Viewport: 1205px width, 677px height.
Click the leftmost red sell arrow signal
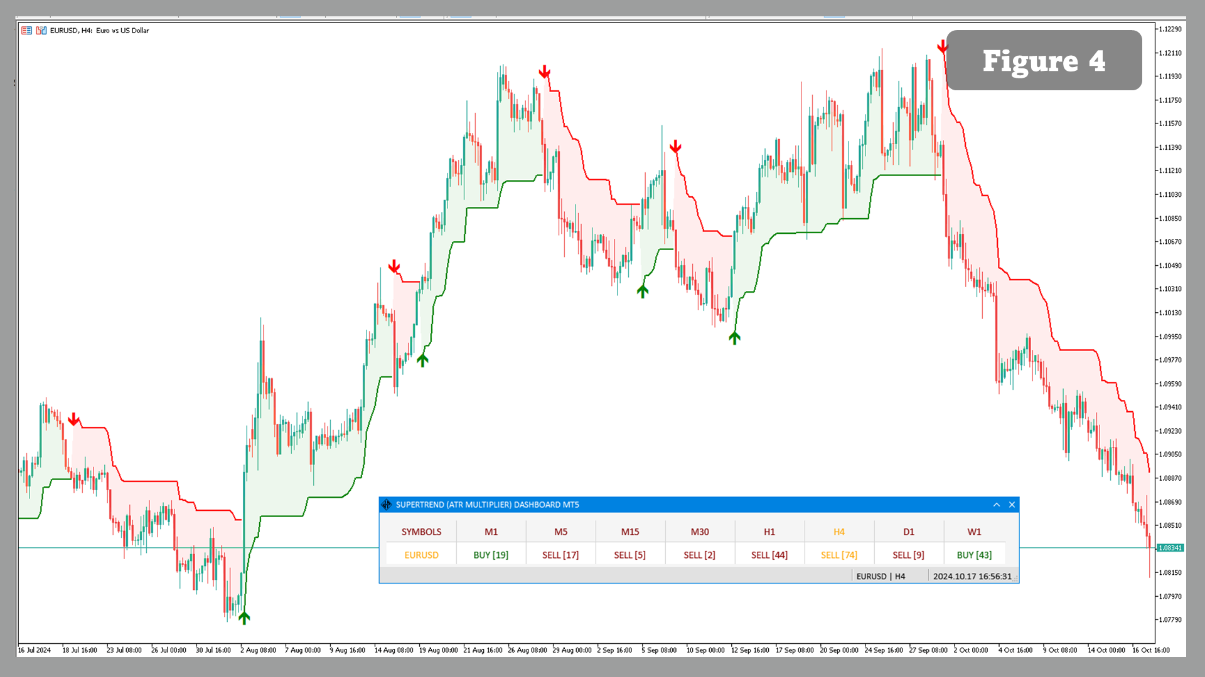(73, 419)
